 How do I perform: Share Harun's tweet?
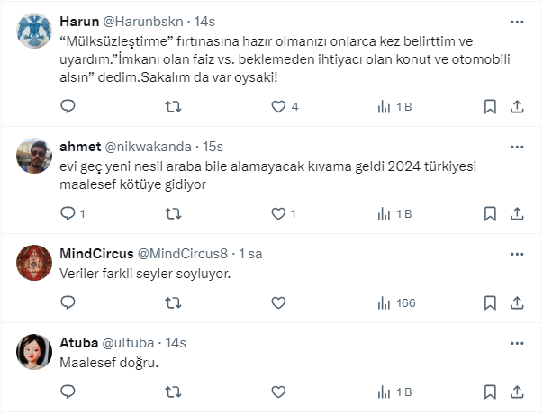pos(518,106)
